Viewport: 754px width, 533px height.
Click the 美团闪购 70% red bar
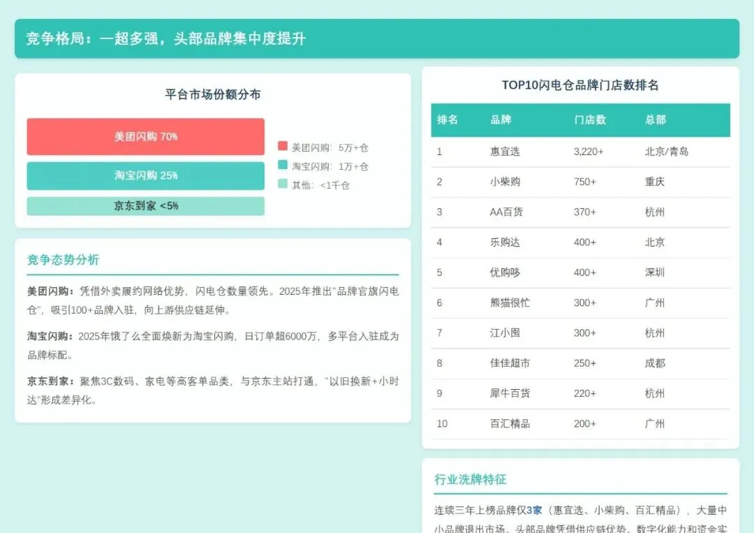(146, 137)
